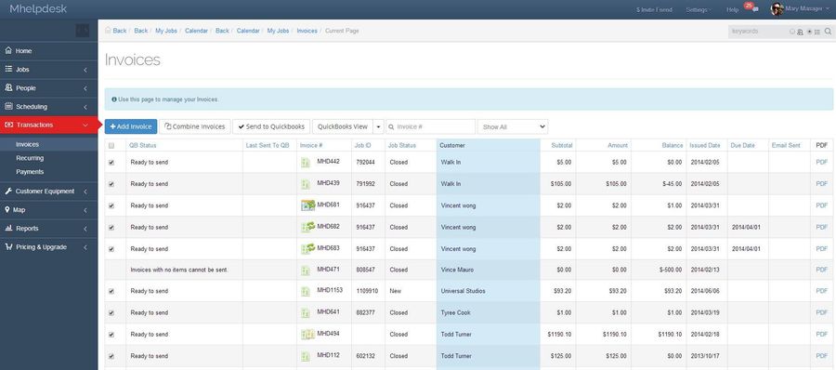This screenshot has height=370, width=836.
Task: Uncheck the checkbox for invoice MHD681
Action: pyautogui.click(x=111, y=205)
